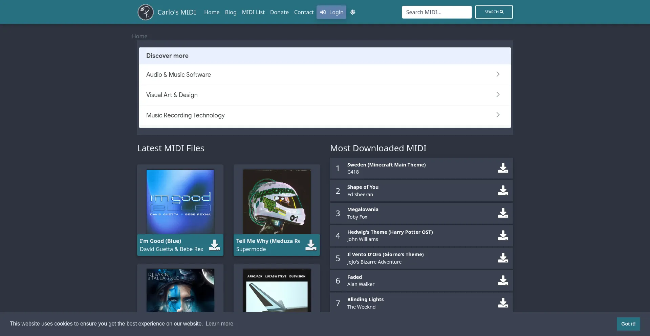Open I'm Good (Blue) cover thumbnail
This screenshot has width=650, height=336.
point(180,202)
